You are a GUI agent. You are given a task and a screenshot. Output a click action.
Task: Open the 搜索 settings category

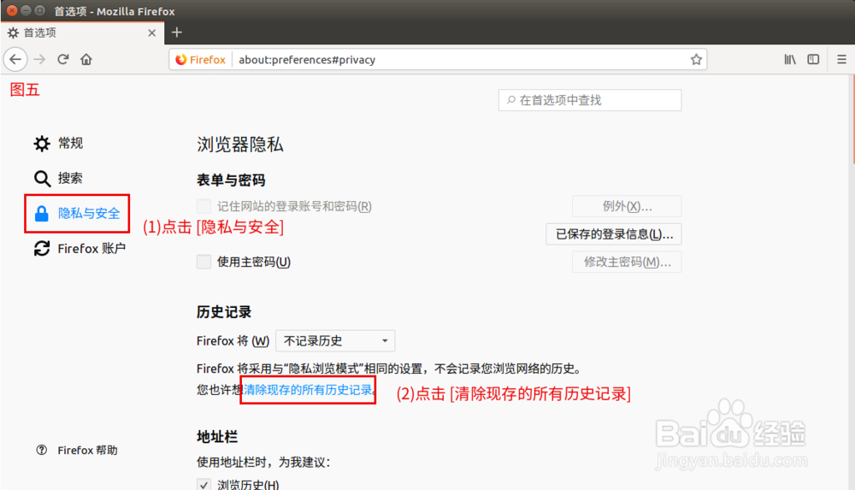[x=58, y=179]
